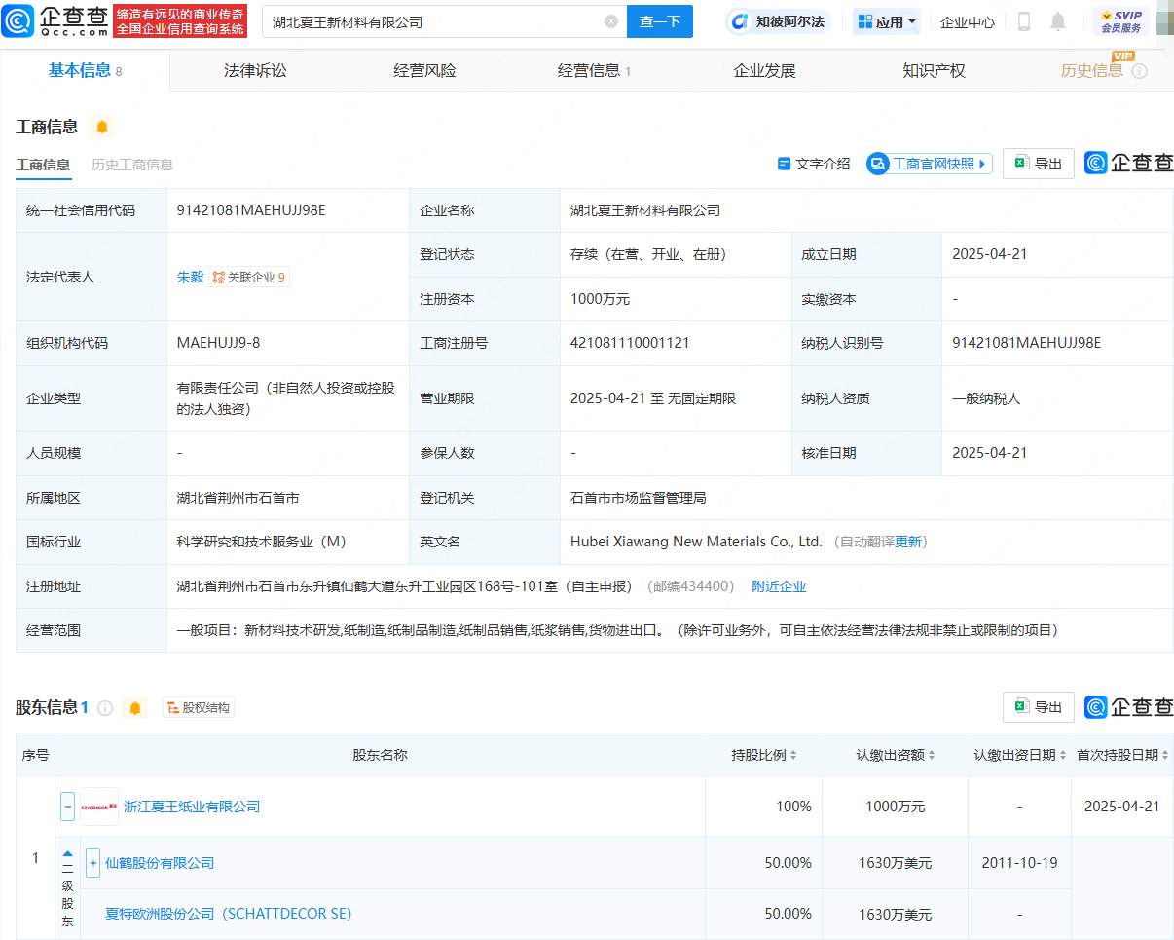1174x940 pixels.
Task: Open 股权结构 view
Action: click(199, 708)
